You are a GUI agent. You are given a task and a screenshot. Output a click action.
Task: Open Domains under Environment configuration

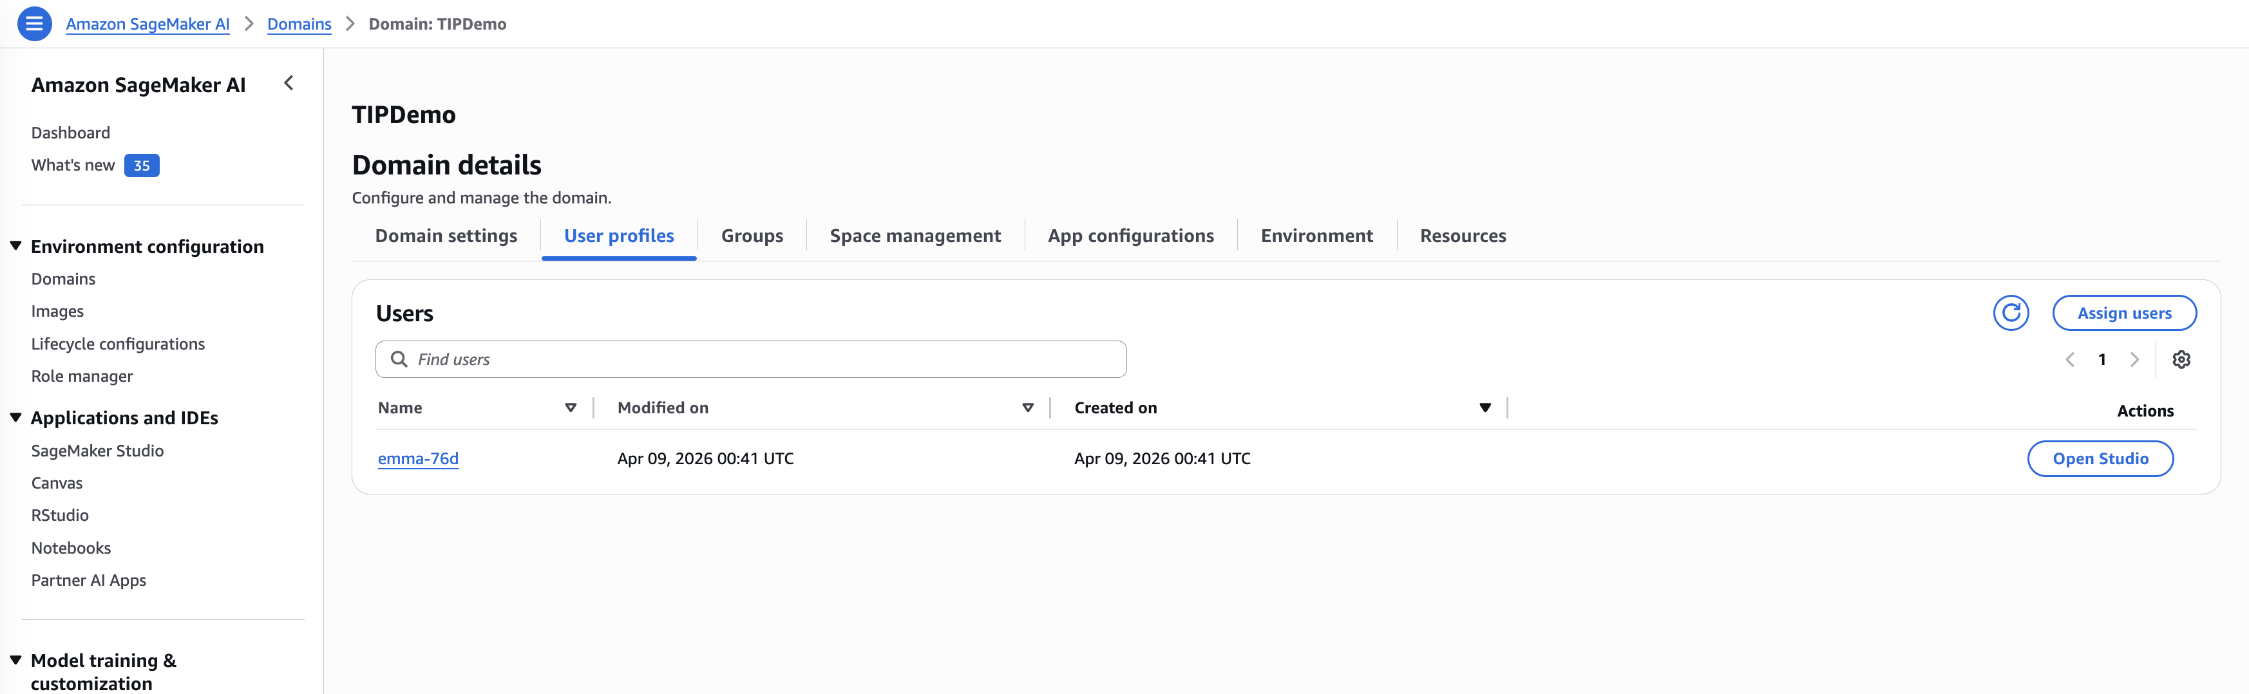pyautogui.click(x=64, y=279)
